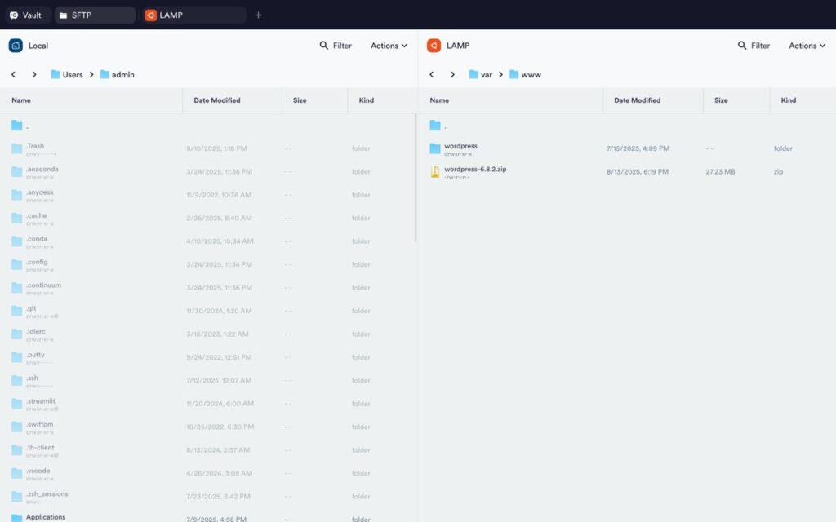
Task: Sort LAMP files by Size column
Action: pyautogui.click(x=721, y=100)
